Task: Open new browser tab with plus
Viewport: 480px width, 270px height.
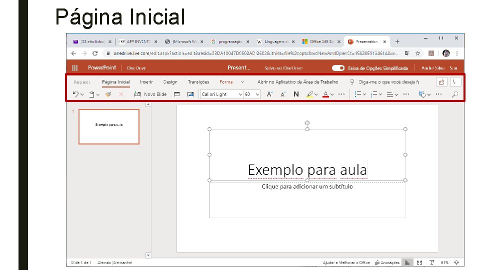Action: [397, 41]
